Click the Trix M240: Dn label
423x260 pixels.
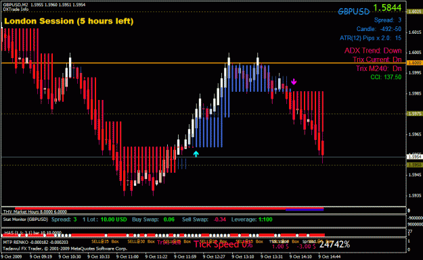pyautogui.click(x=378, y=68)
